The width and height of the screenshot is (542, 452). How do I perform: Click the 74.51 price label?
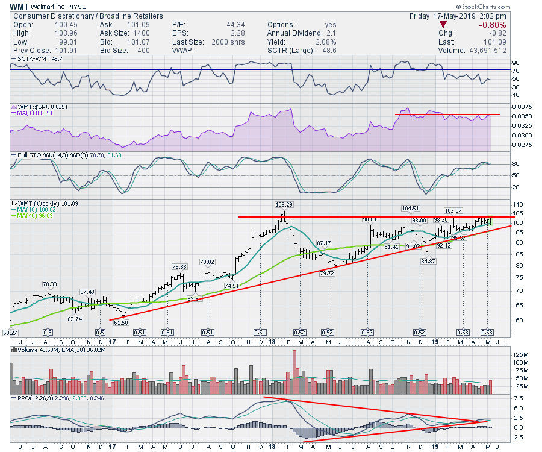click(232, 286)
